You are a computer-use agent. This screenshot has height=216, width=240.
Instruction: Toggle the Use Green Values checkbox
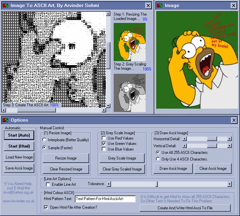pos(104,144)
